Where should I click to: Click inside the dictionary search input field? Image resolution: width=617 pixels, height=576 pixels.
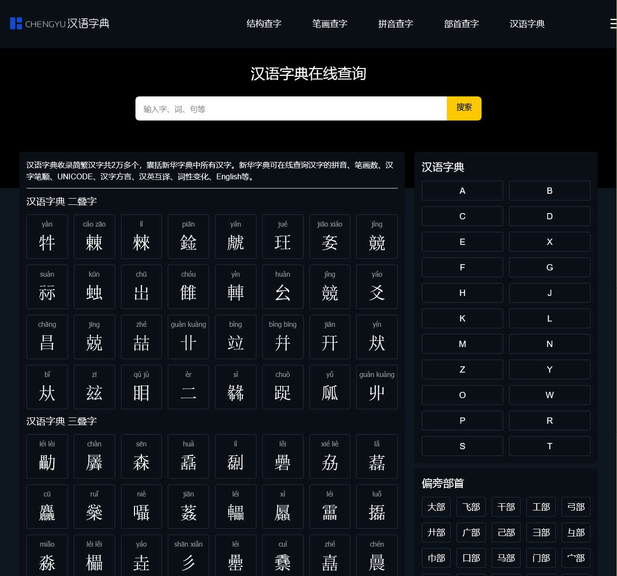[291, 108]
